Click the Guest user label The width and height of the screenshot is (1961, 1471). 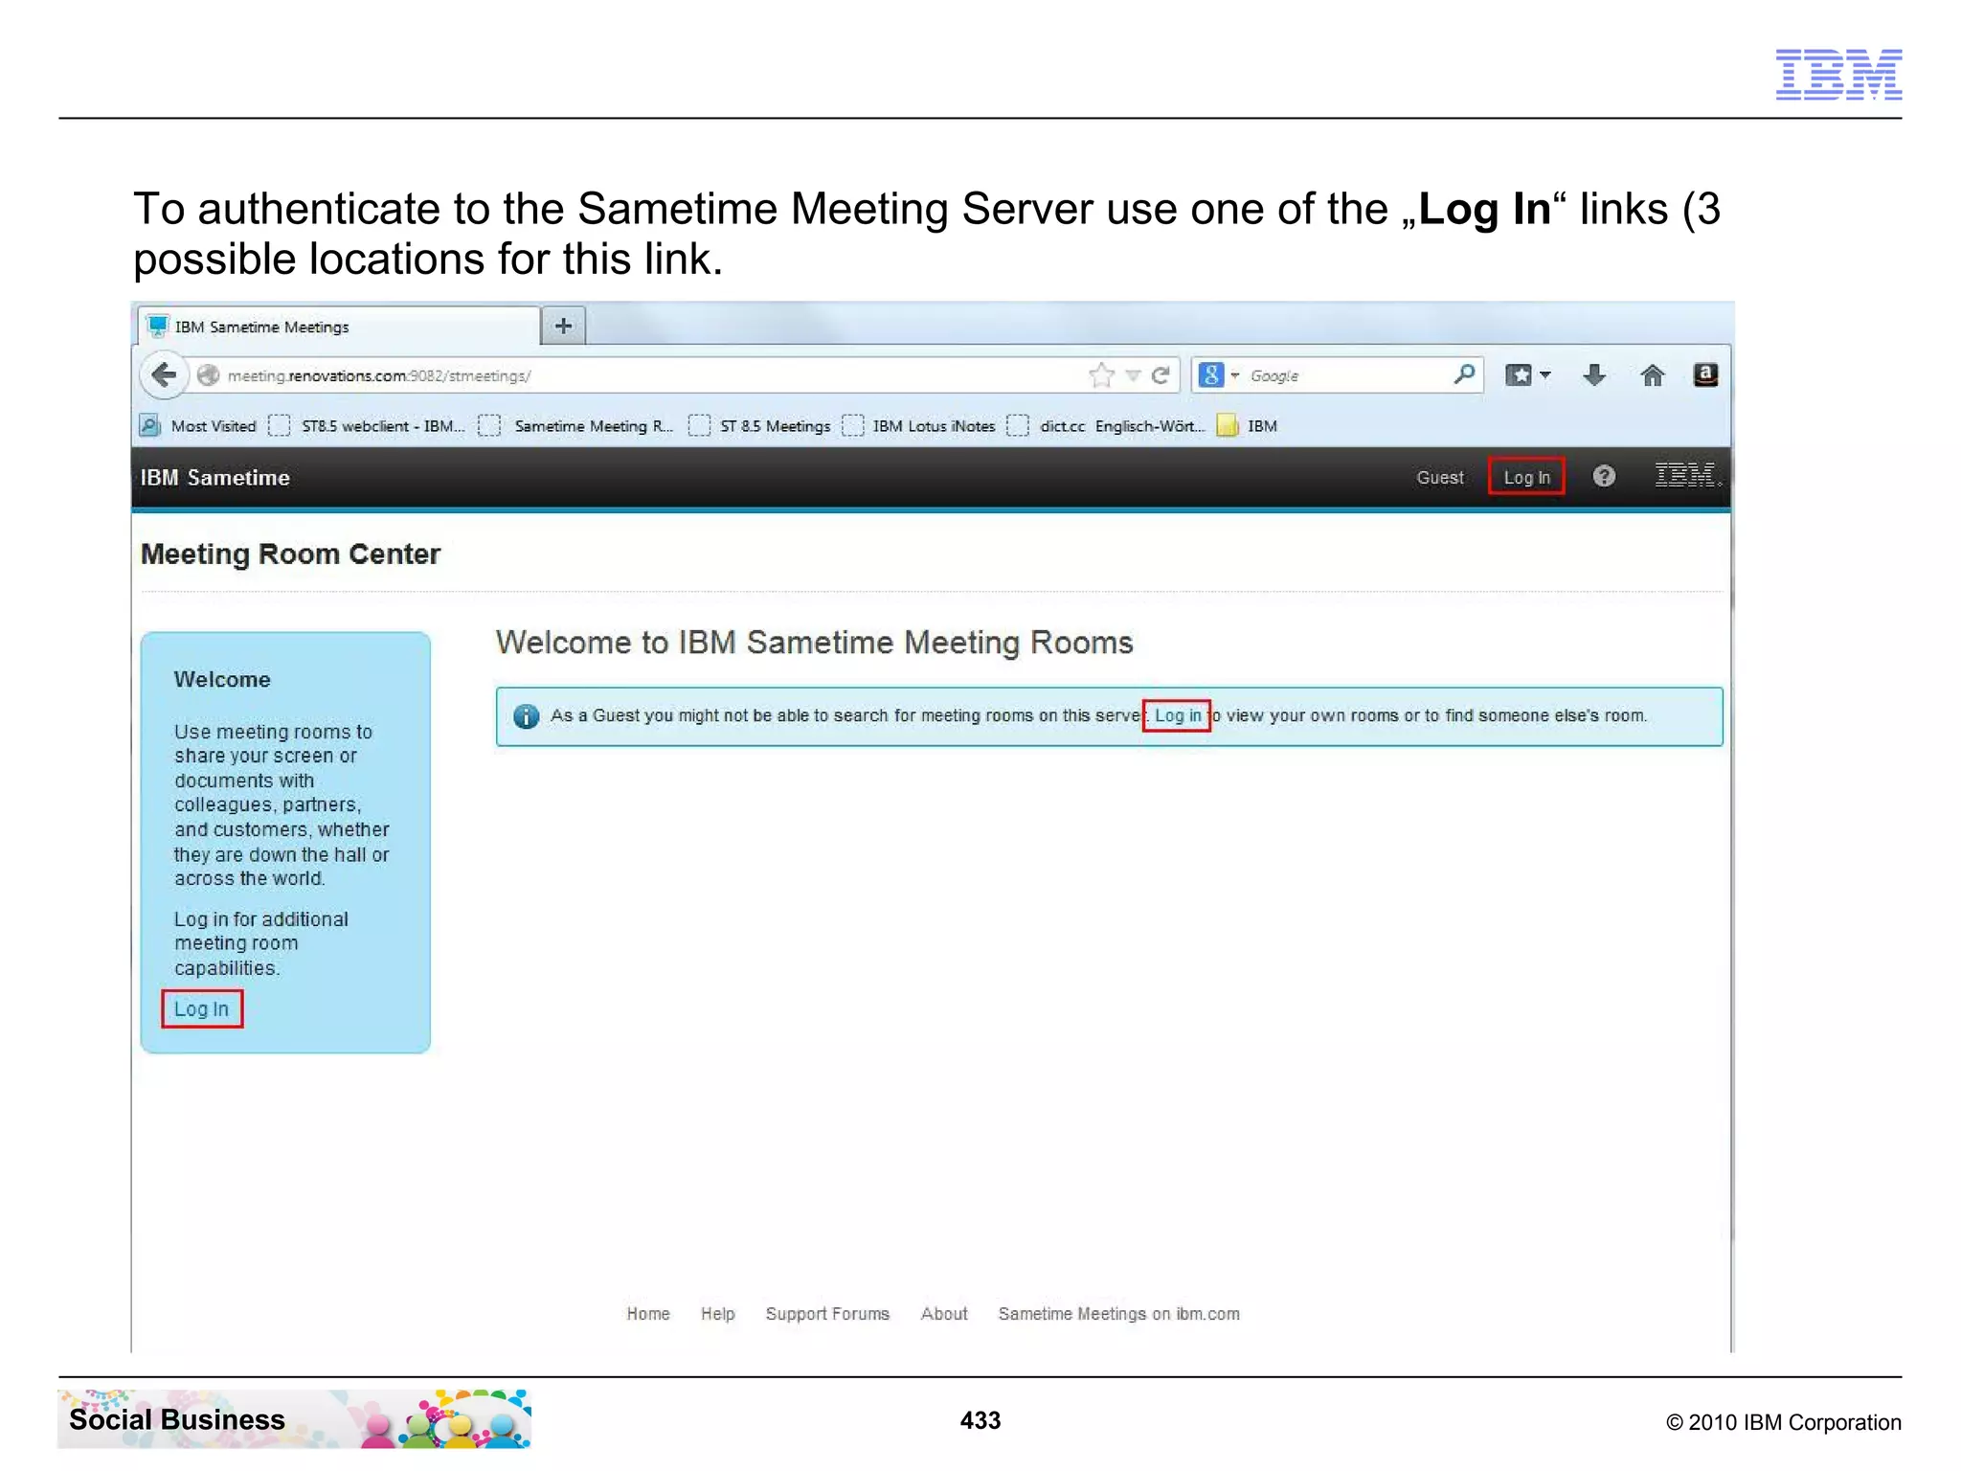click(x=1440, y=477)
